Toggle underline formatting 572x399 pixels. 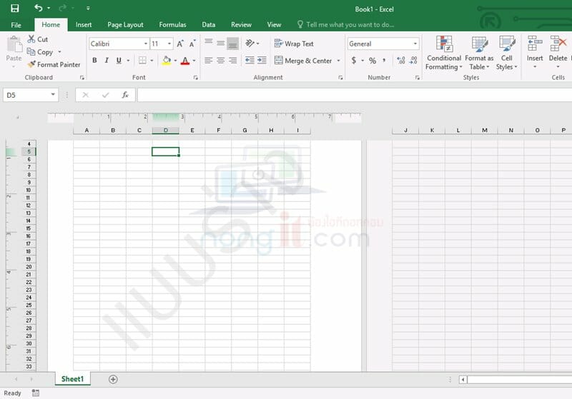coord(119,61)
